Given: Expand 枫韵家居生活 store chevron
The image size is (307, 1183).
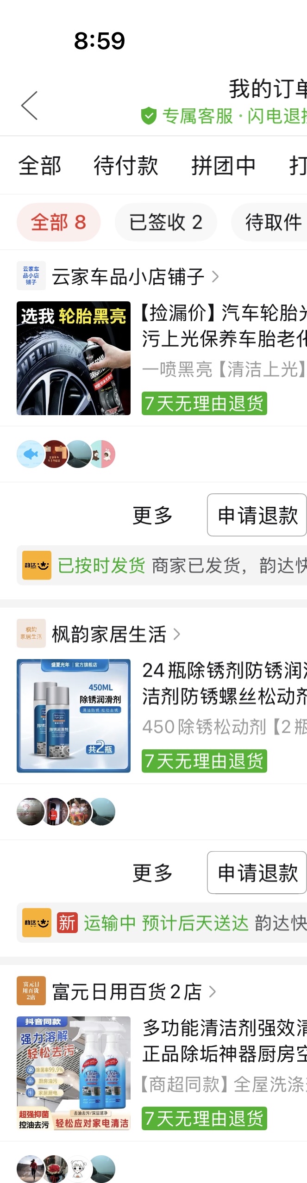Looking at the screenshot, I should pyautogui.click(x=176, y=634).
